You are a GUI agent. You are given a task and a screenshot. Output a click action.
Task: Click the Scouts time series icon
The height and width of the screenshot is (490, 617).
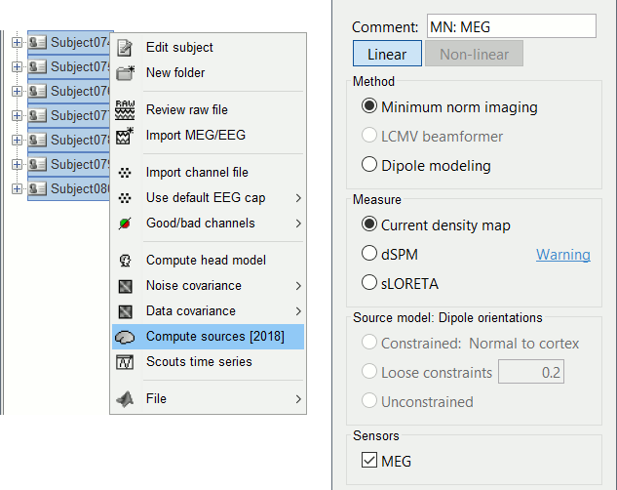(125, 362)
